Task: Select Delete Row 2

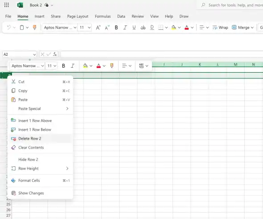Action: (x=40, y=138)
